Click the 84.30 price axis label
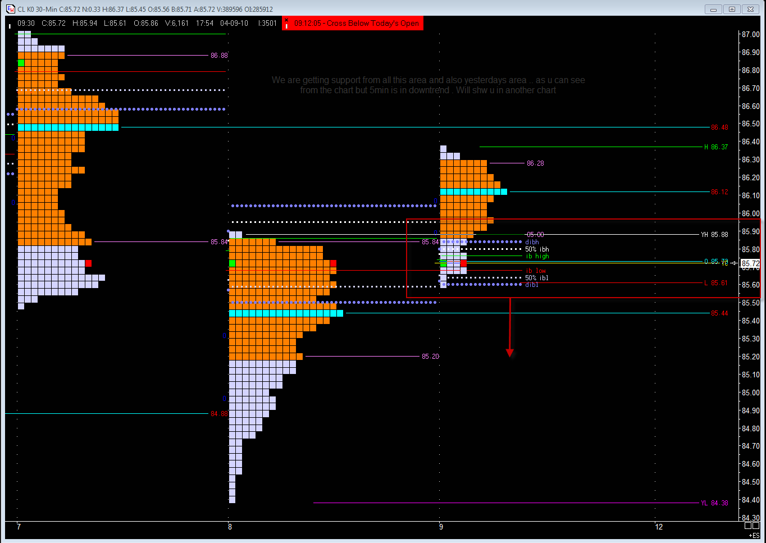 [x=751, y=518]
